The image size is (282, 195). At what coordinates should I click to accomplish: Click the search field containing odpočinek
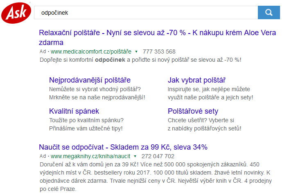point(146,12)
